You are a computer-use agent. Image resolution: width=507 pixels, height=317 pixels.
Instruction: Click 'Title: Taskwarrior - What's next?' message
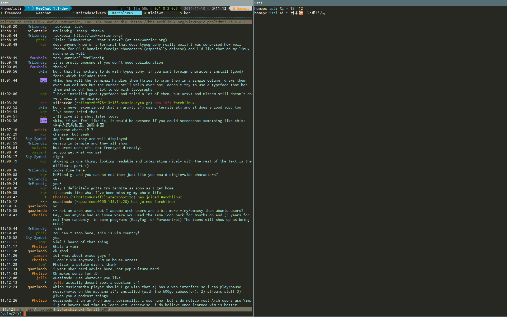click(x=110, y=40)
